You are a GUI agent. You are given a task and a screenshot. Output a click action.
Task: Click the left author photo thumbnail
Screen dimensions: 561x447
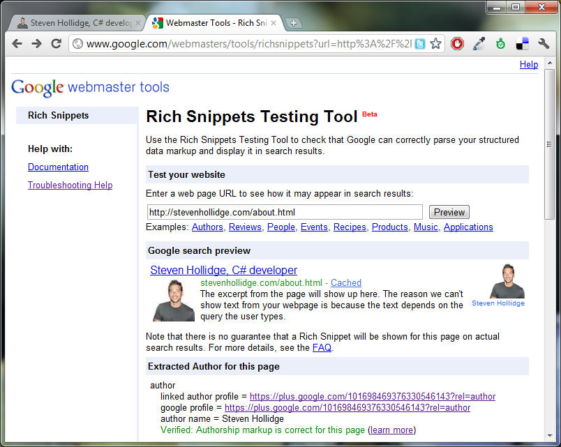point(174,301)
